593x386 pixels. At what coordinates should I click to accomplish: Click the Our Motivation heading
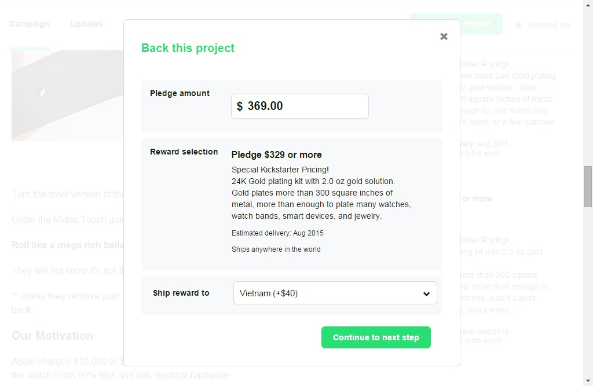[x=52, y=336]
